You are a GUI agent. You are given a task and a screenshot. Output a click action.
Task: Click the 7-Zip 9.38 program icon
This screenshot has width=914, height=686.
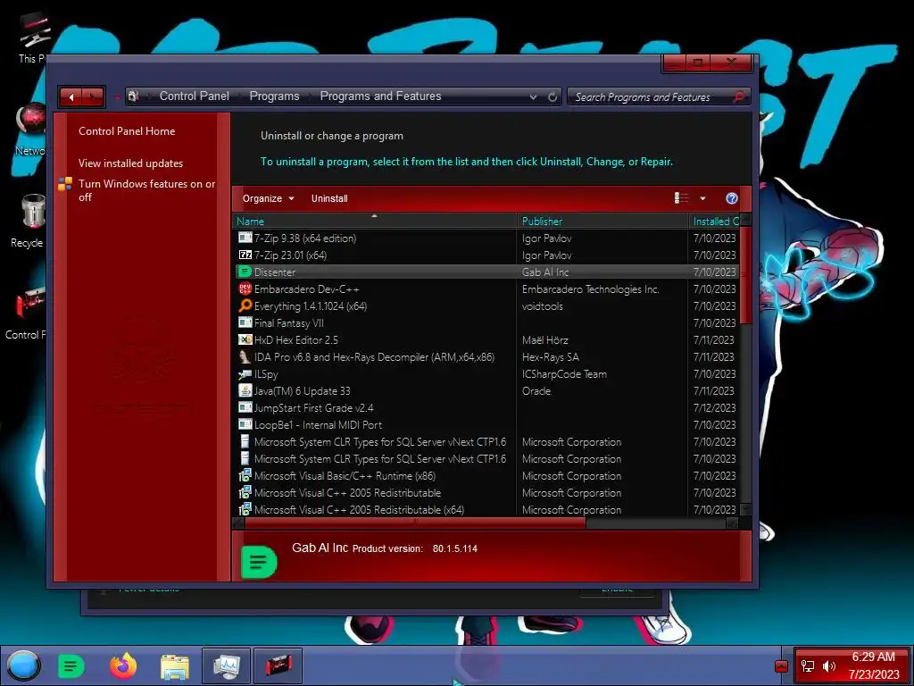click(245, 238)
